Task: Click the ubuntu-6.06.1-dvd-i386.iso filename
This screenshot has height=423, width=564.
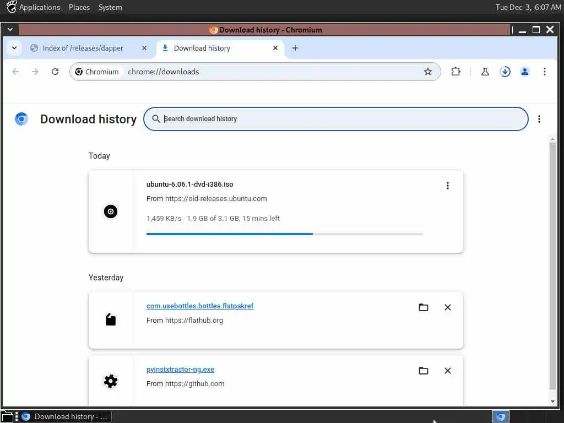Action: [x=189, y=184]
